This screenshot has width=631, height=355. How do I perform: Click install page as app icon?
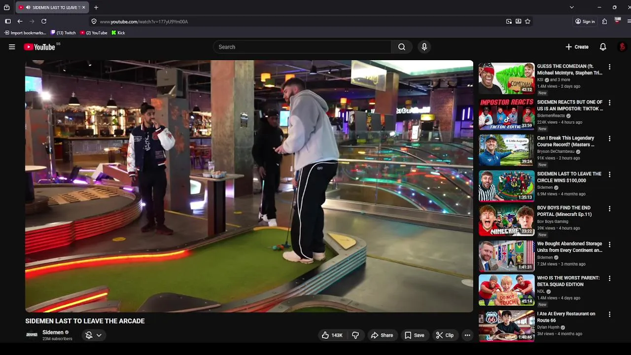pos(518,22)
